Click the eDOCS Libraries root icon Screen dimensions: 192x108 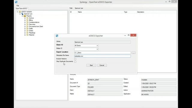(20, 12)
